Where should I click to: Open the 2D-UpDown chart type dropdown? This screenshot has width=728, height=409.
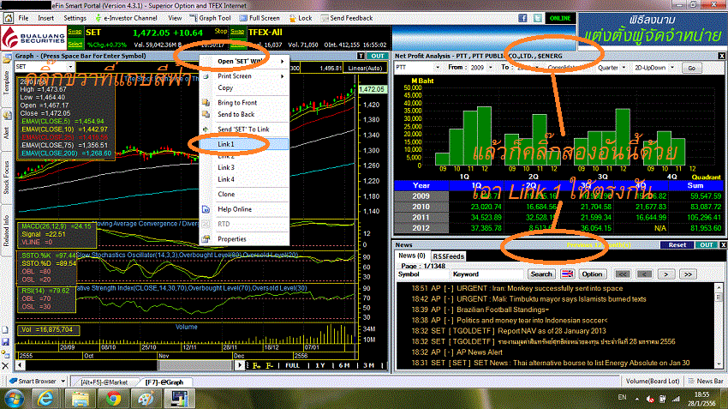pos(672,68)
